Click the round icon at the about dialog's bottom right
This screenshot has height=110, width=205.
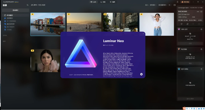tap(141, 74)
